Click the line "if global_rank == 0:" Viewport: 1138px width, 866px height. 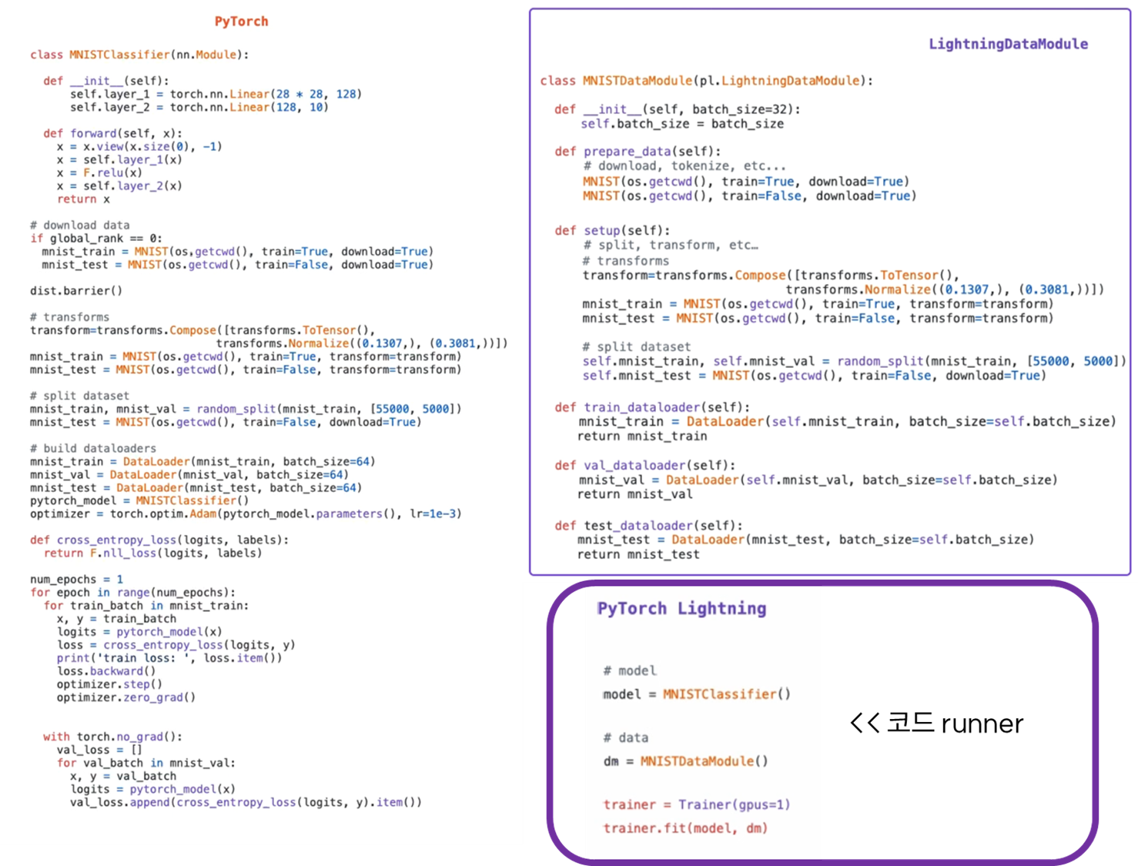coord(96,238)
